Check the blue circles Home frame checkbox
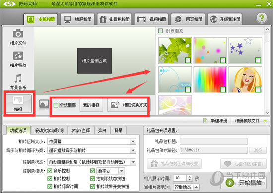This screenshot has width=273, height=193. coord(188,90)
